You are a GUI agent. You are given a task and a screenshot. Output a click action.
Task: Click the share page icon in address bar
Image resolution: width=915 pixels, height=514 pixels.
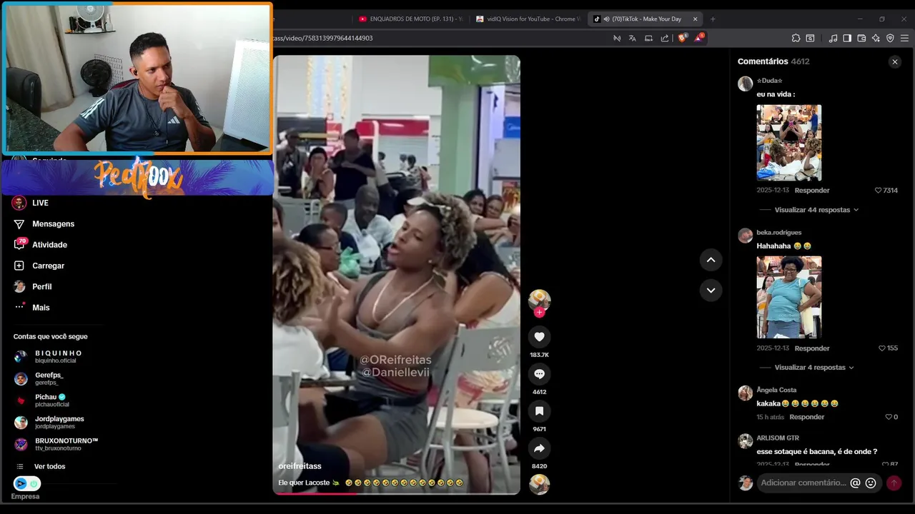665,39
